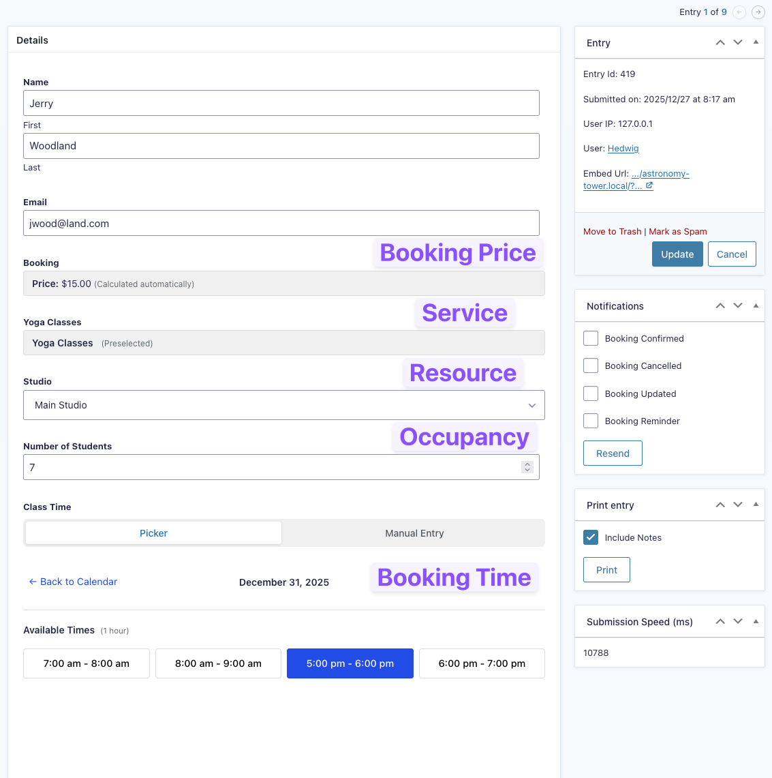Choose the 6:00 pm - 7:00 pm slot

[482, 663]
